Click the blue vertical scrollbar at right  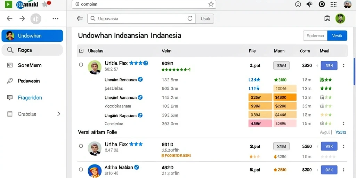pyautogui.click(x=354, y=71)
